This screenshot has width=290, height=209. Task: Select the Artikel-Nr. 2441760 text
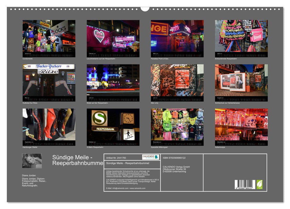click(116, 158)
